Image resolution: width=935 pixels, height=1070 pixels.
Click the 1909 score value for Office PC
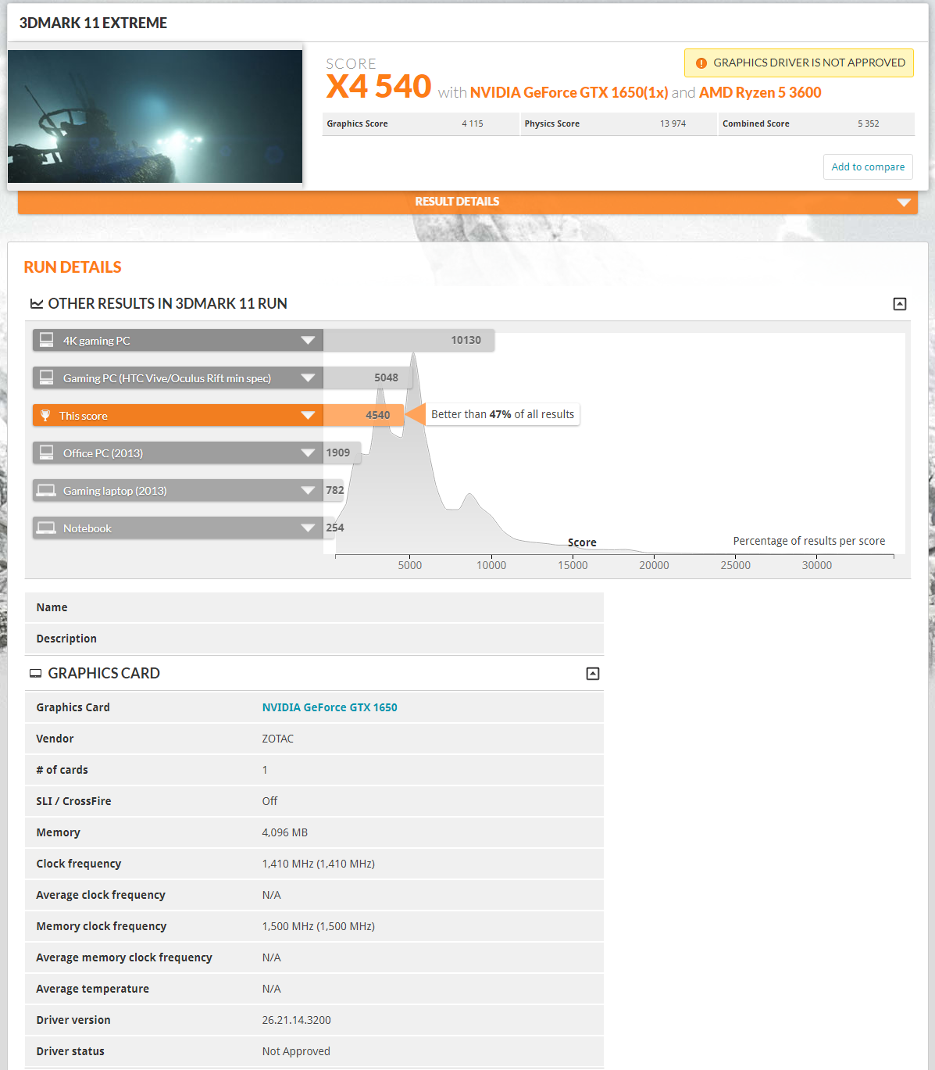tap(338, 453)
